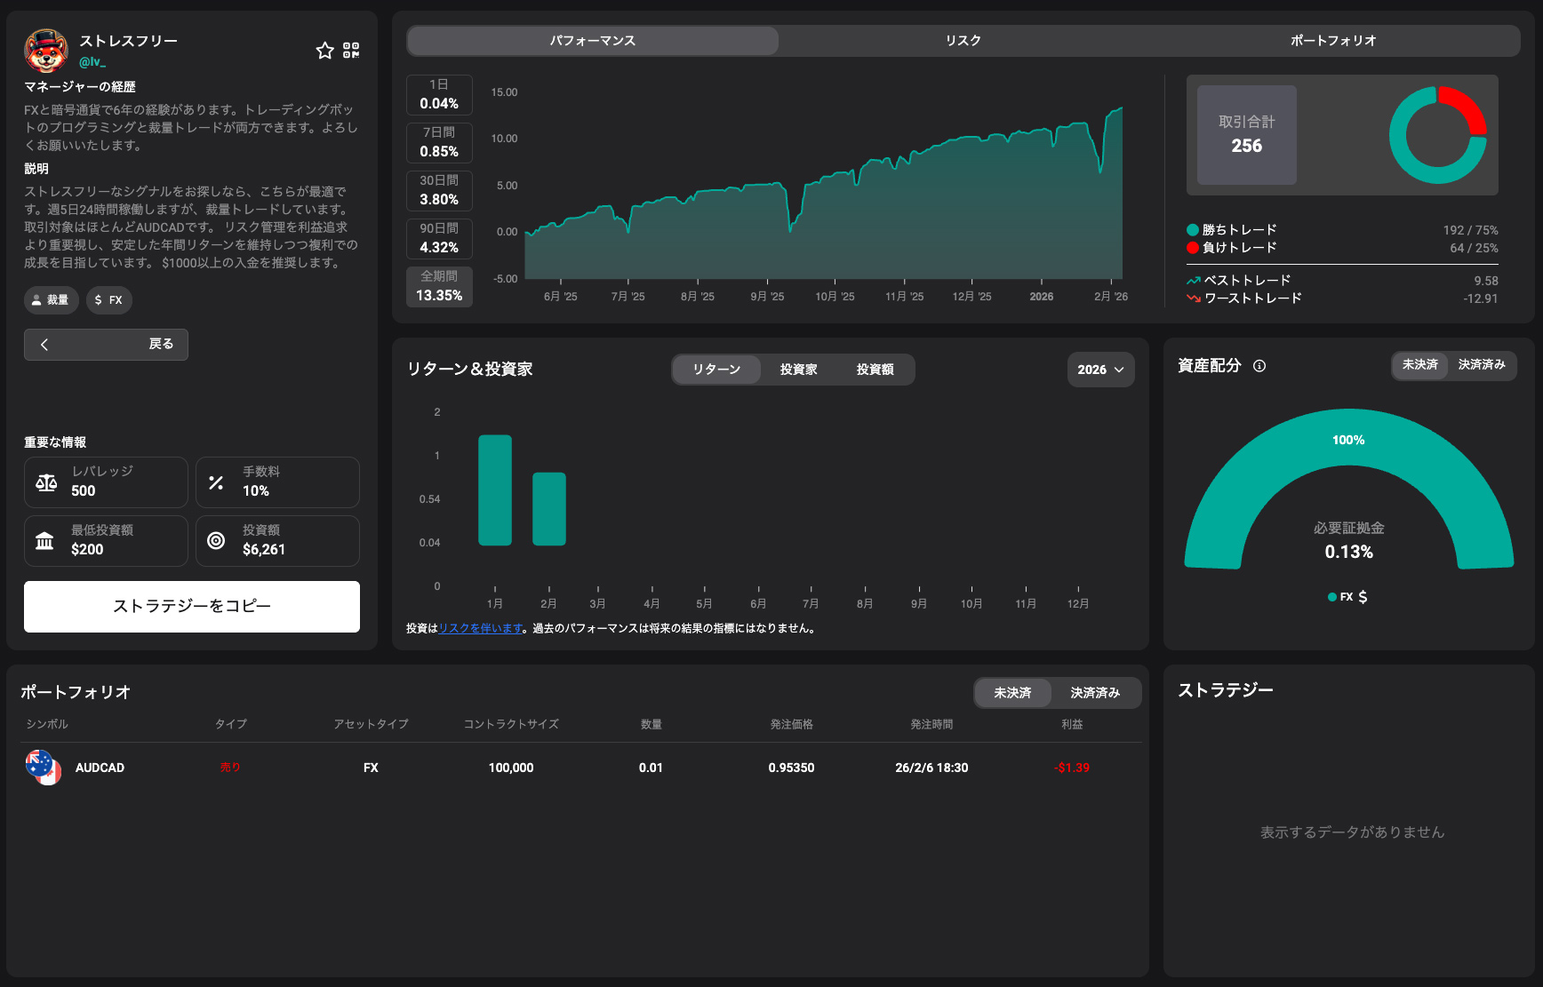Click the commission percent icon
This screenshot has width=1543, height=987.
coord(216,482)
